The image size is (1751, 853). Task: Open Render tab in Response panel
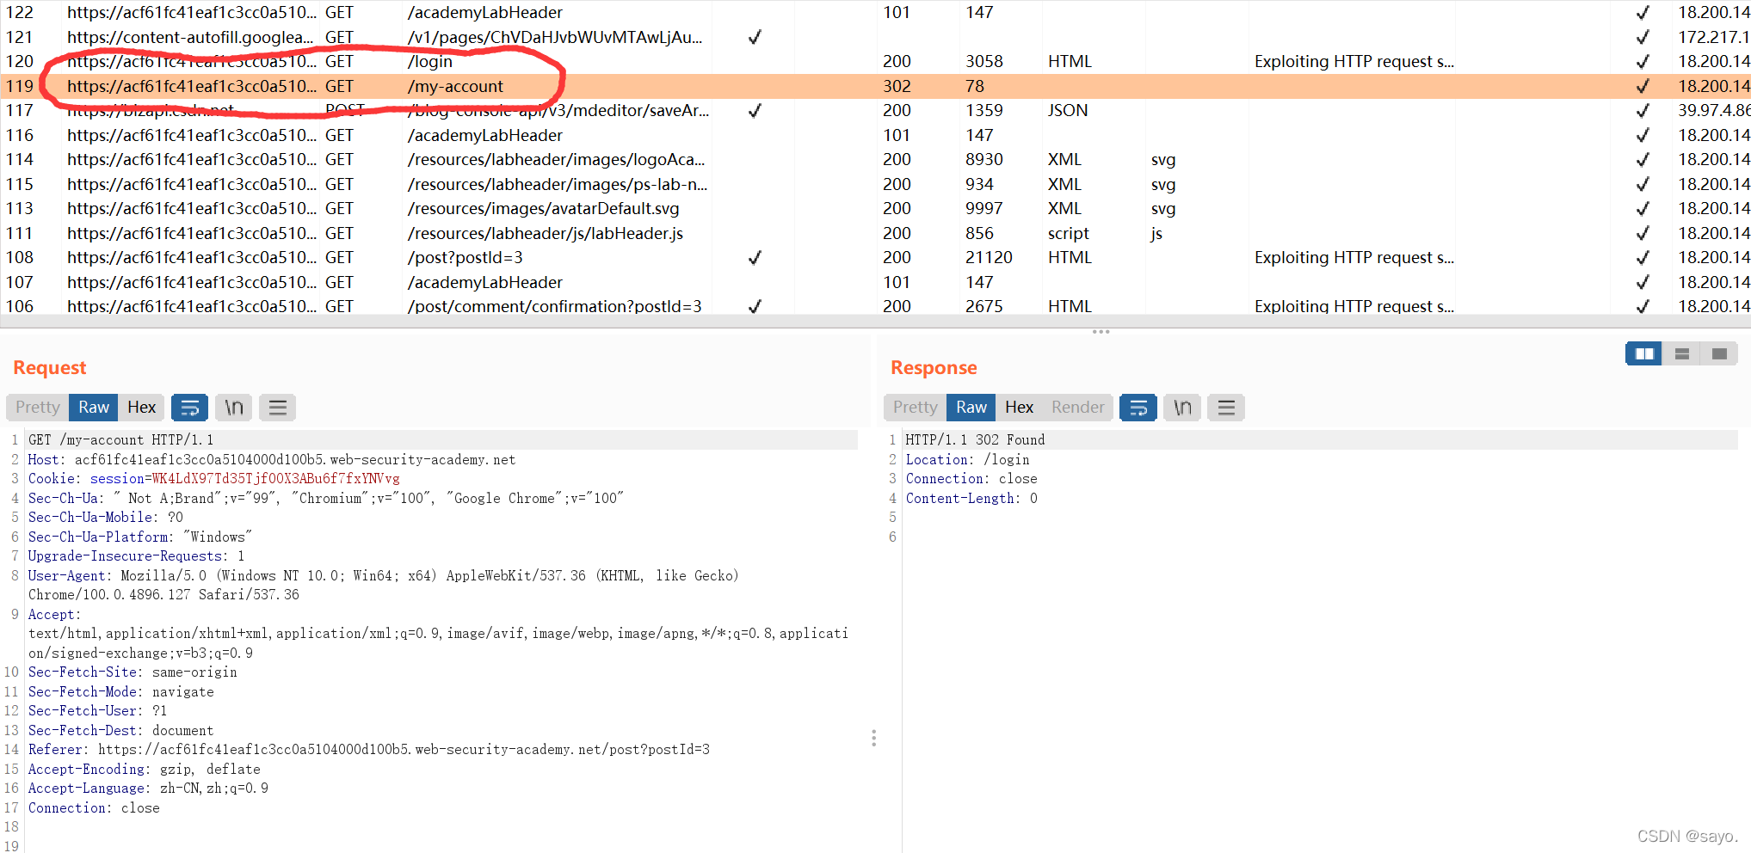click(x=1078, y=408)
